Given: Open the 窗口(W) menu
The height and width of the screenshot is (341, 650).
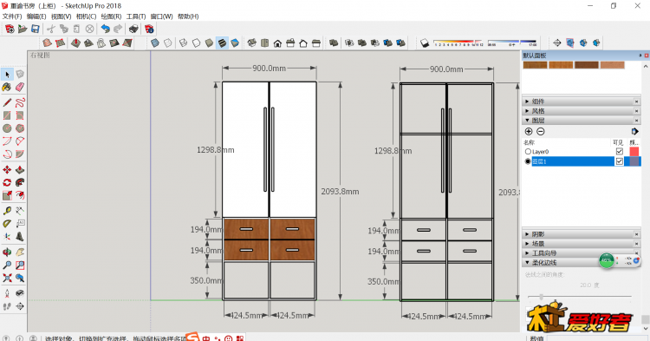Looking at the screenshot, I should 161,16.
